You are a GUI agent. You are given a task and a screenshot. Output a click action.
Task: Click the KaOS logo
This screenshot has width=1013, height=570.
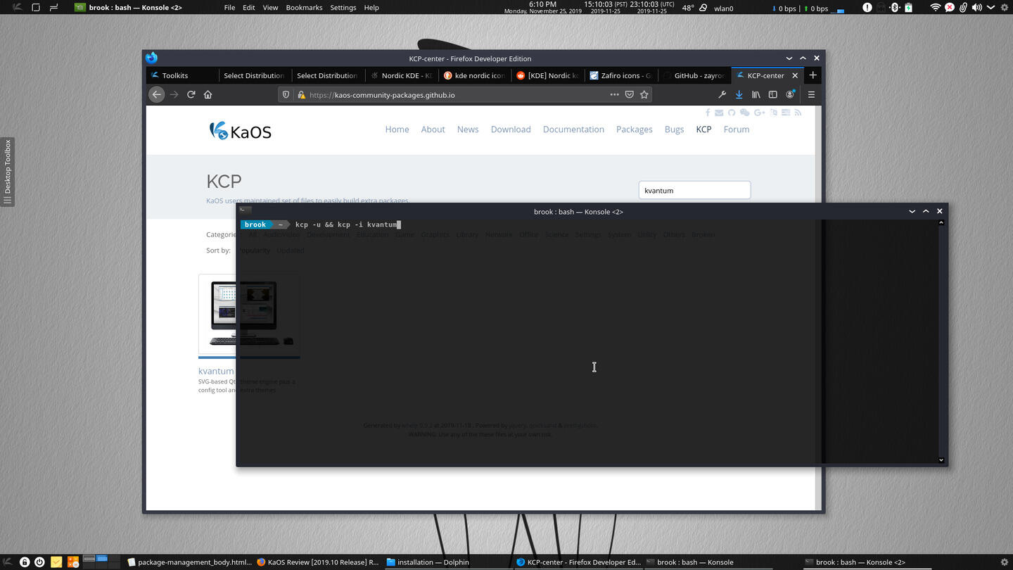pos(240,131)
